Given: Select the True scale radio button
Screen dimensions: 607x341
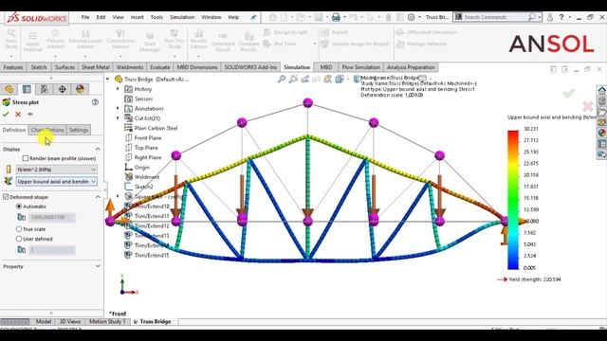Looking at the screenshot, I should click(19, 229).
